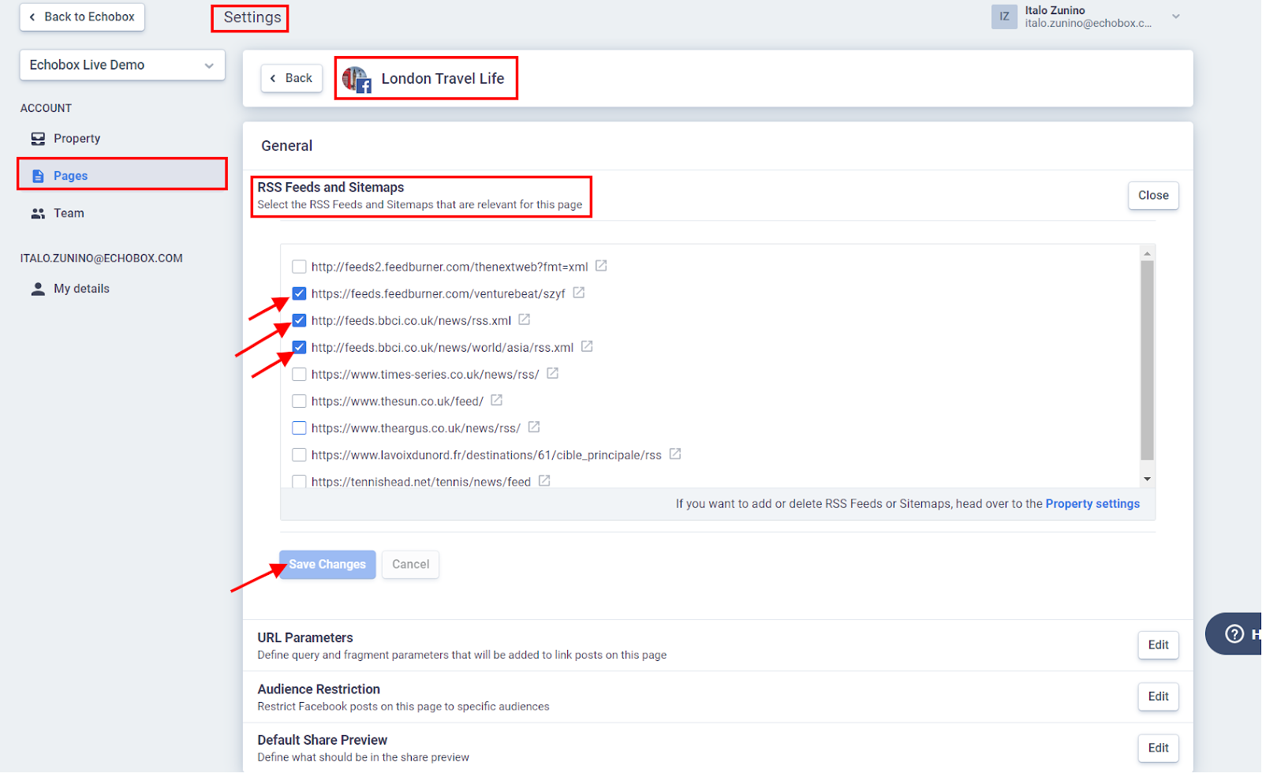Open external link icon for times-series feed
Viewport: 1262px width, 773px height.
point(552,373)
